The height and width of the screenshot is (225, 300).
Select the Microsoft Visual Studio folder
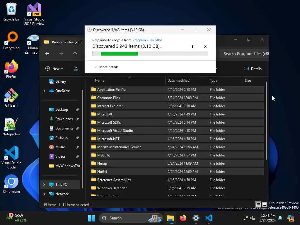(x=177, y=131)
